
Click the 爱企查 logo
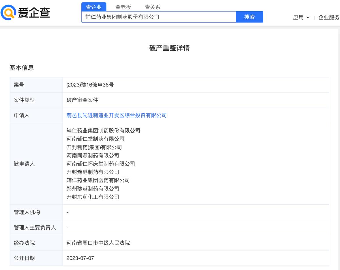tap(25, 13)
